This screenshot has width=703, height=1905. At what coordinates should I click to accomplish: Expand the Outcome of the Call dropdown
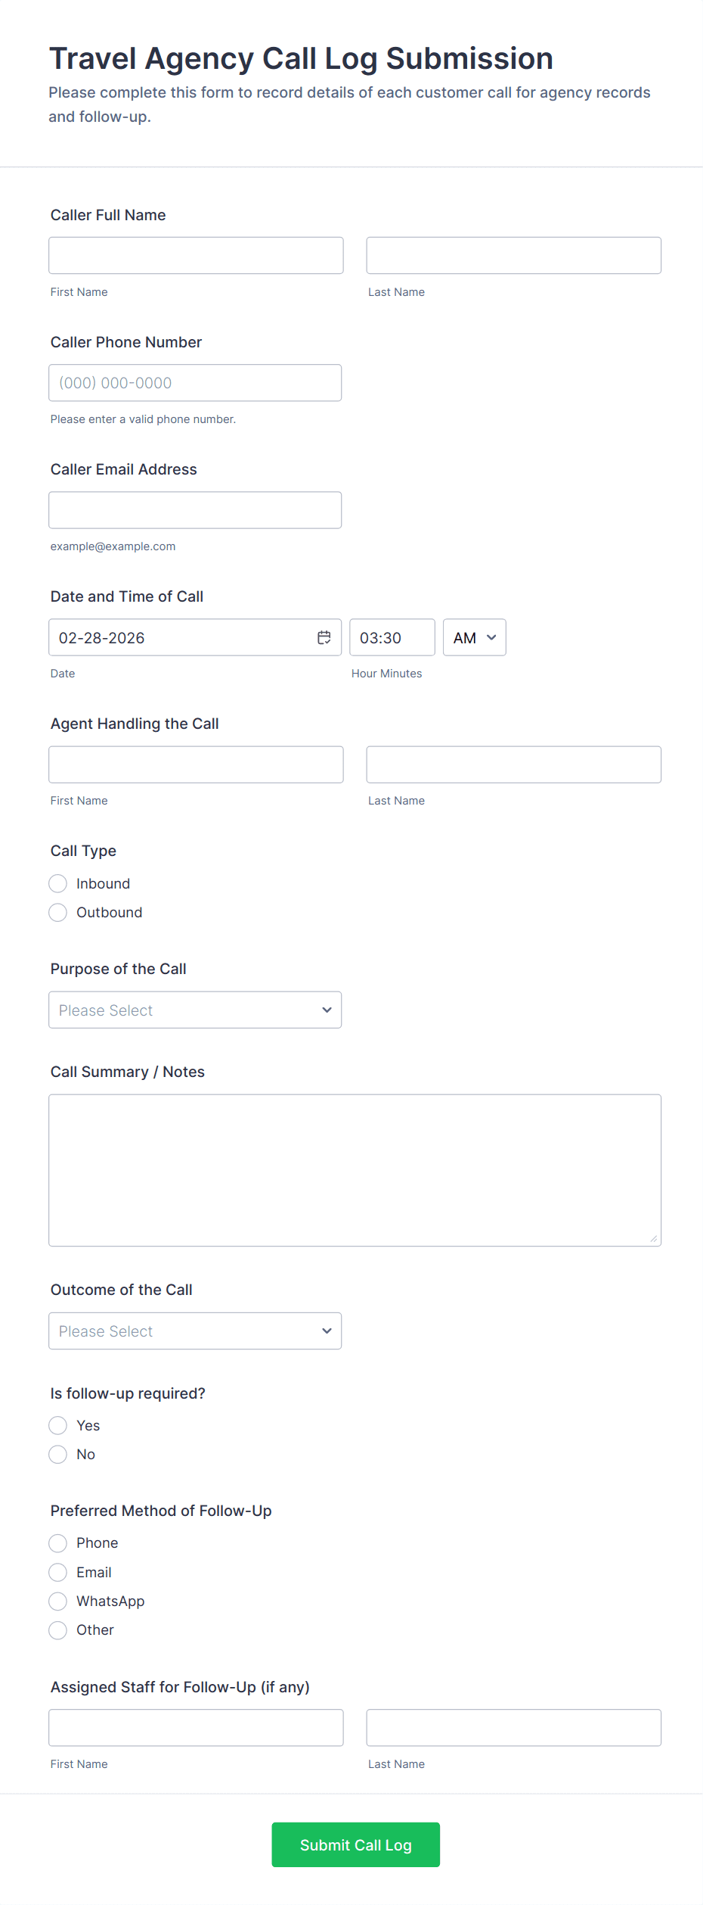195,1331
